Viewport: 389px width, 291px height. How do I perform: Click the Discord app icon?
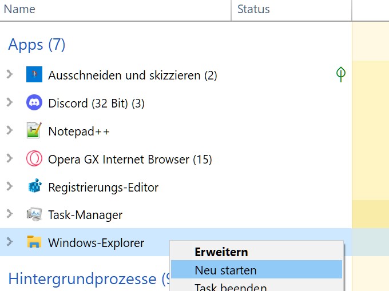tap(34, 103)
